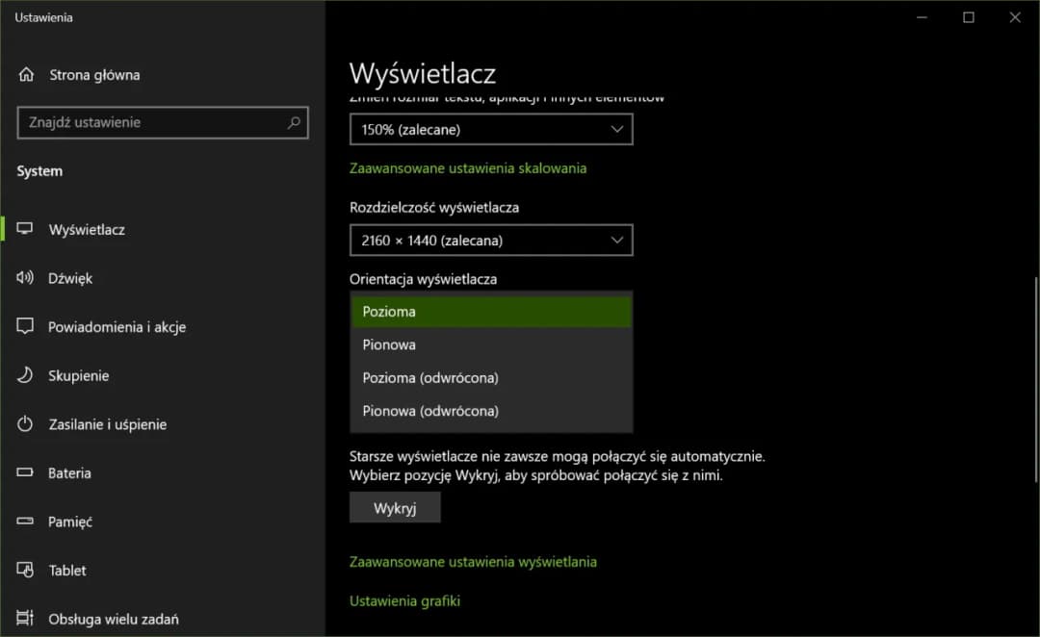Click Ustawienia grafiki link
Image resolution: width=1040 pixels, height=637 pixels.
pos(404,600)
